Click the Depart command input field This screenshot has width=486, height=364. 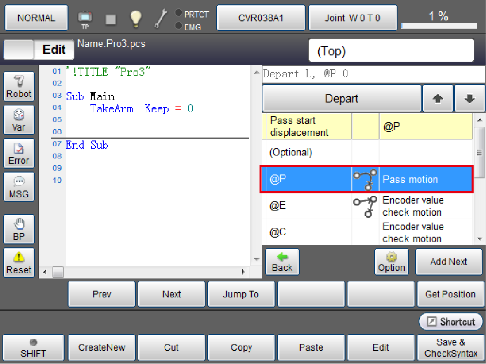click(x=373, y=74)
